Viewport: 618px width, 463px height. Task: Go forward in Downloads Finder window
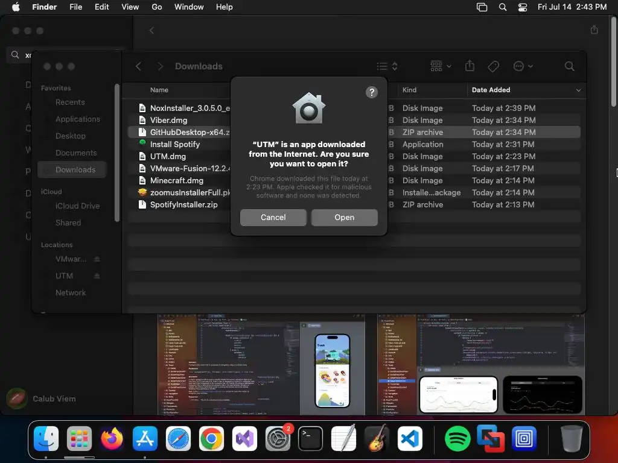[x=160, y=66]
